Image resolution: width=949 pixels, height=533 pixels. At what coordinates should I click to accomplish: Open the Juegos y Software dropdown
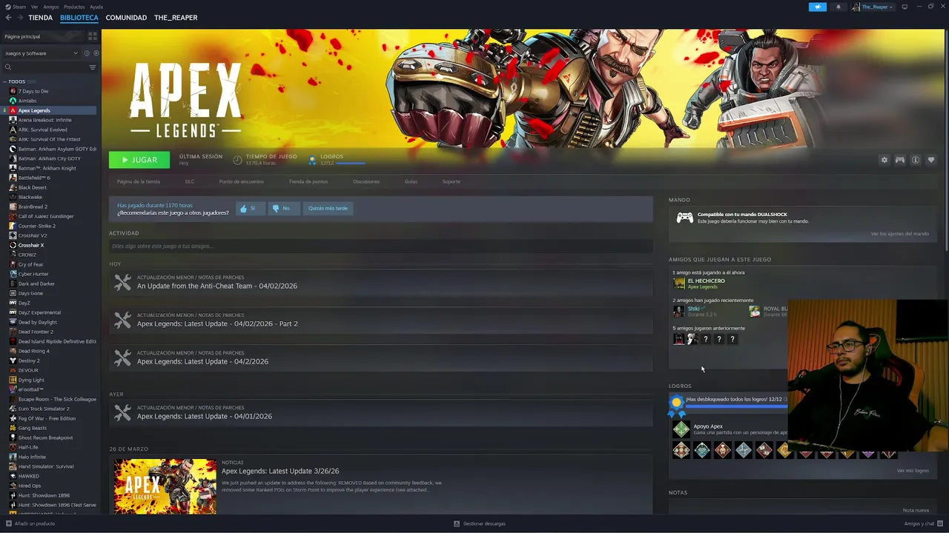(x=41, y=53)
